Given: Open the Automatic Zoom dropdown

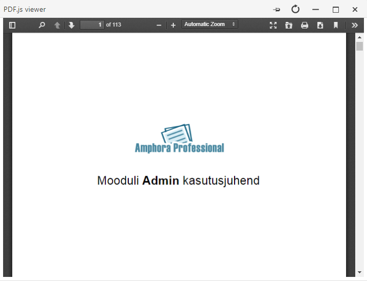Looking at the screenshot, I should tap(210, 25).
